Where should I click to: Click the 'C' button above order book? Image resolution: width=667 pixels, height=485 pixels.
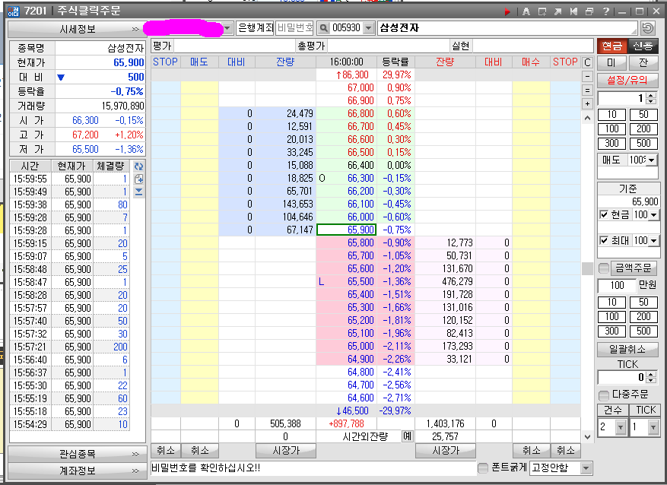tap(587, 62)
